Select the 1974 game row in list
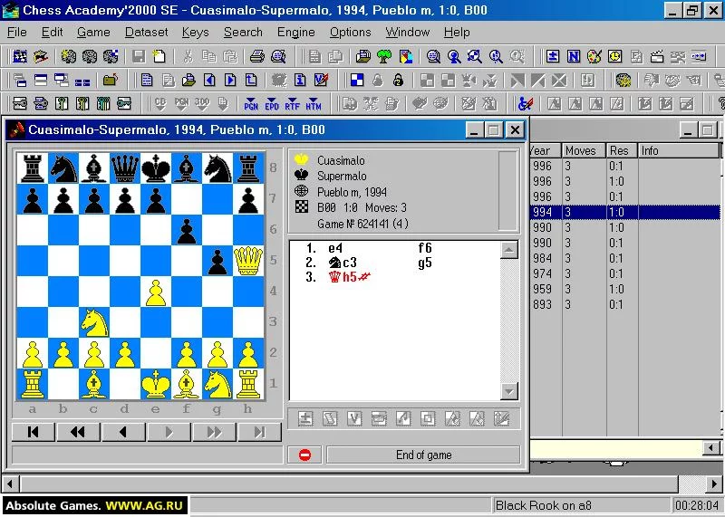 pos(624,273)
